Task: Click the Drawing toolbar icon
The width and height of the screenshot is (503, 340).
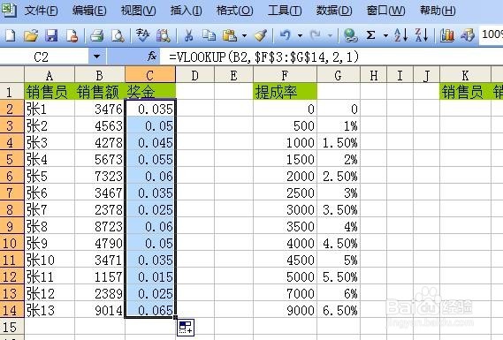Action: tap(468, 35)
